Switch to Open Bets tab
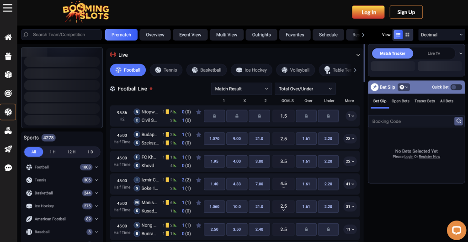This screenshot has width=468, height=242. point(400,101)
